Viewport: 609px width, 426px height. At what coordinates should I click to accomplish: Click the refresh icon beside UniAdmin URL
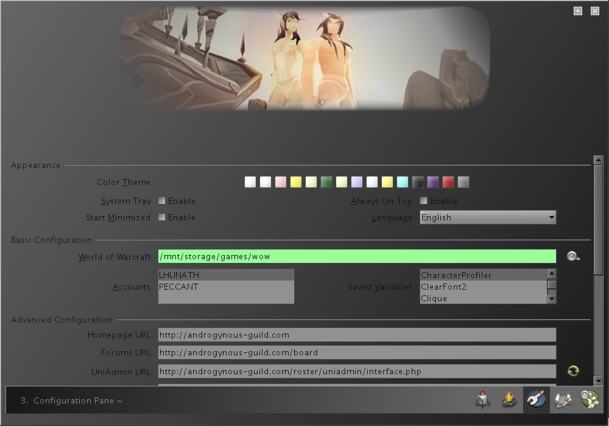(x=573, y=371)
